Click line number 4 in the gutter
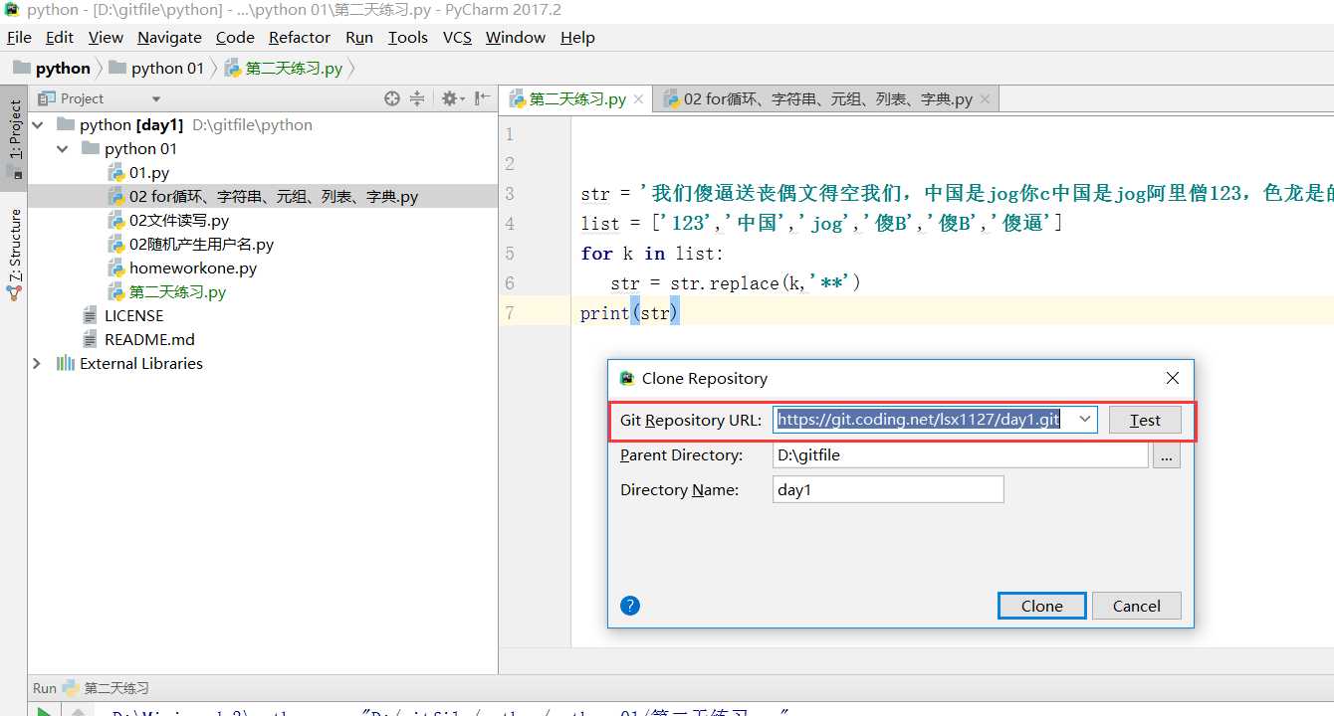The height and width of the screenshot is (716, 1334). [x=510, y=224]
